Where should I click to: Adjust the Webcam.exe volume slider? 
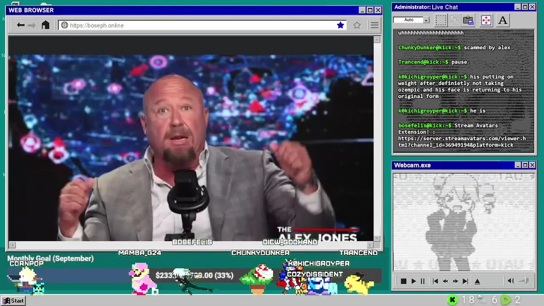point(524,280)
